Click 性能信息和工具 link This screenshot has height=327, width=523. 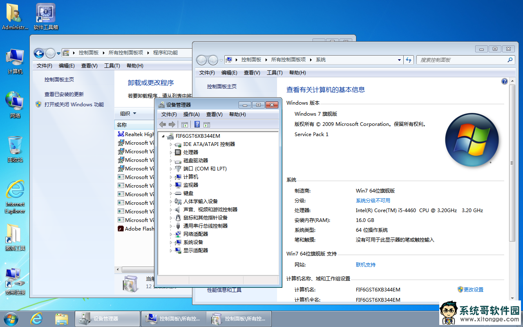[x=224, y=290]
